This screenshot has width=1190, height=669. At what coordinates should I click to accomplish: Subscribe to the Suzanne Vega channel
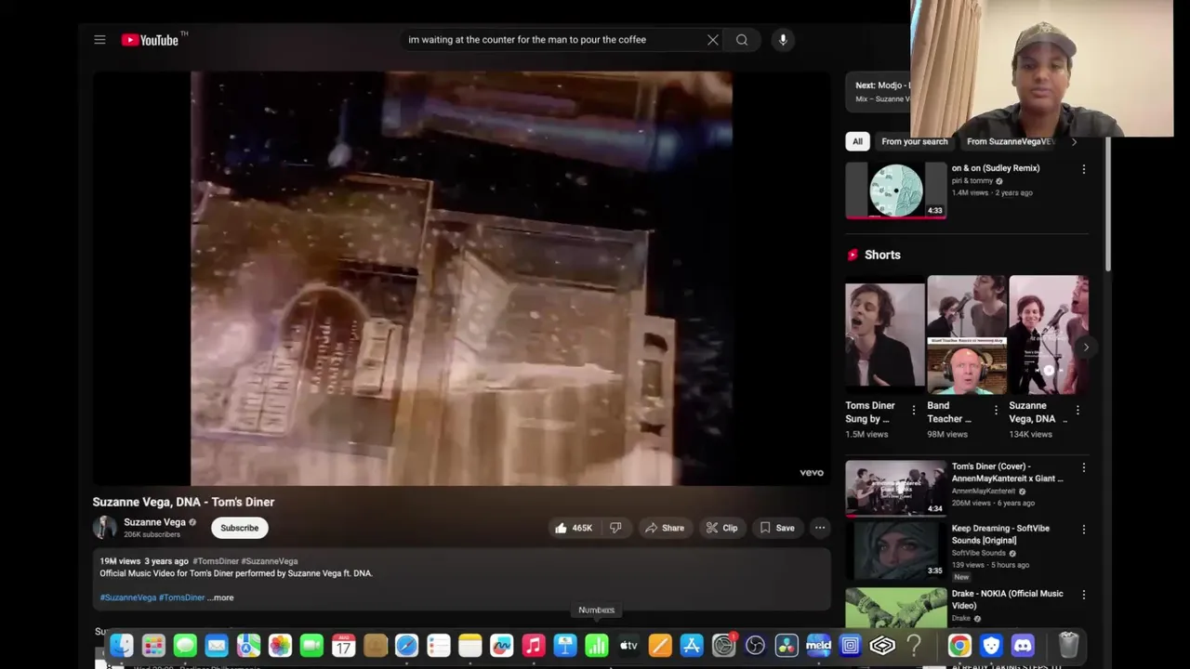pos(239,528)
